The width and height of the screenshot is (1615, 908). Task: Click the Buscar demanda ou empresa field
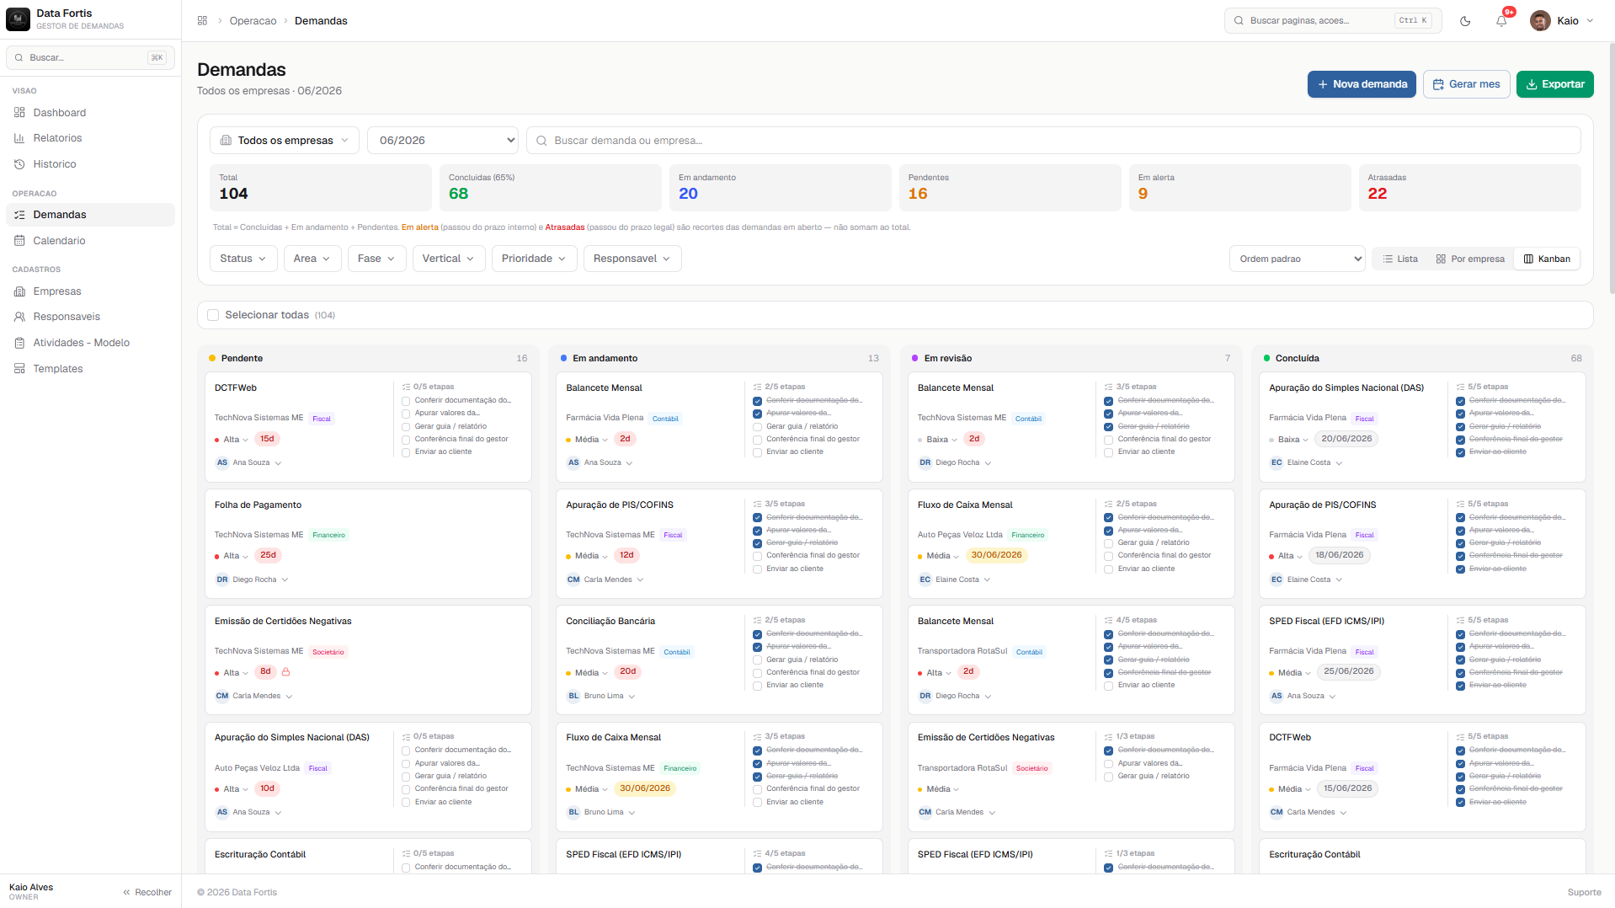point(1053,141)
